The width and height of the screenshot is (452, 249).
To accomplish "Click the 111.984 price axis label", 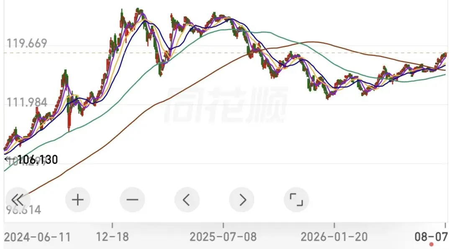I will tap(27, 102).
